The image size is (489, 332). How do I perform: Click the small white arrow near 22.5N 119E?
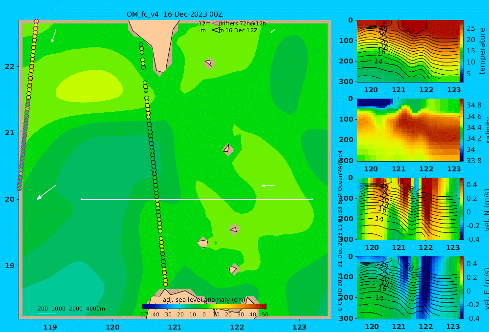click(x=54, y=36)
